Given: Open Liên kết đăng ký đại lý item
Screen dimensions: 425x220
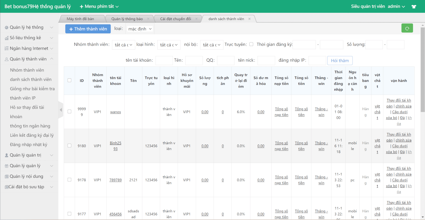Looking at the screenshot, I should point(32,135).
